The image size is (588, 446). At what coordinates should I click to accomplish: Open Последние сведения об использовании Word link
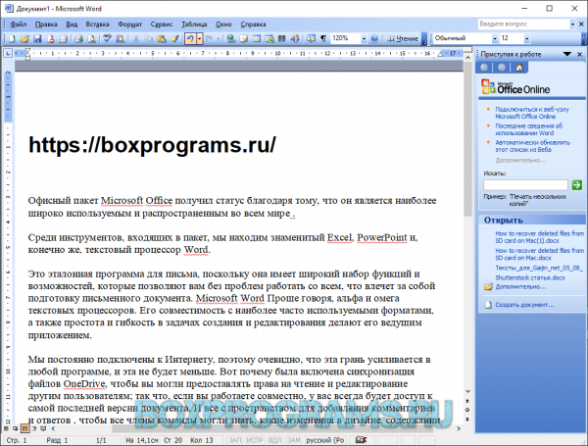point(529,129)
